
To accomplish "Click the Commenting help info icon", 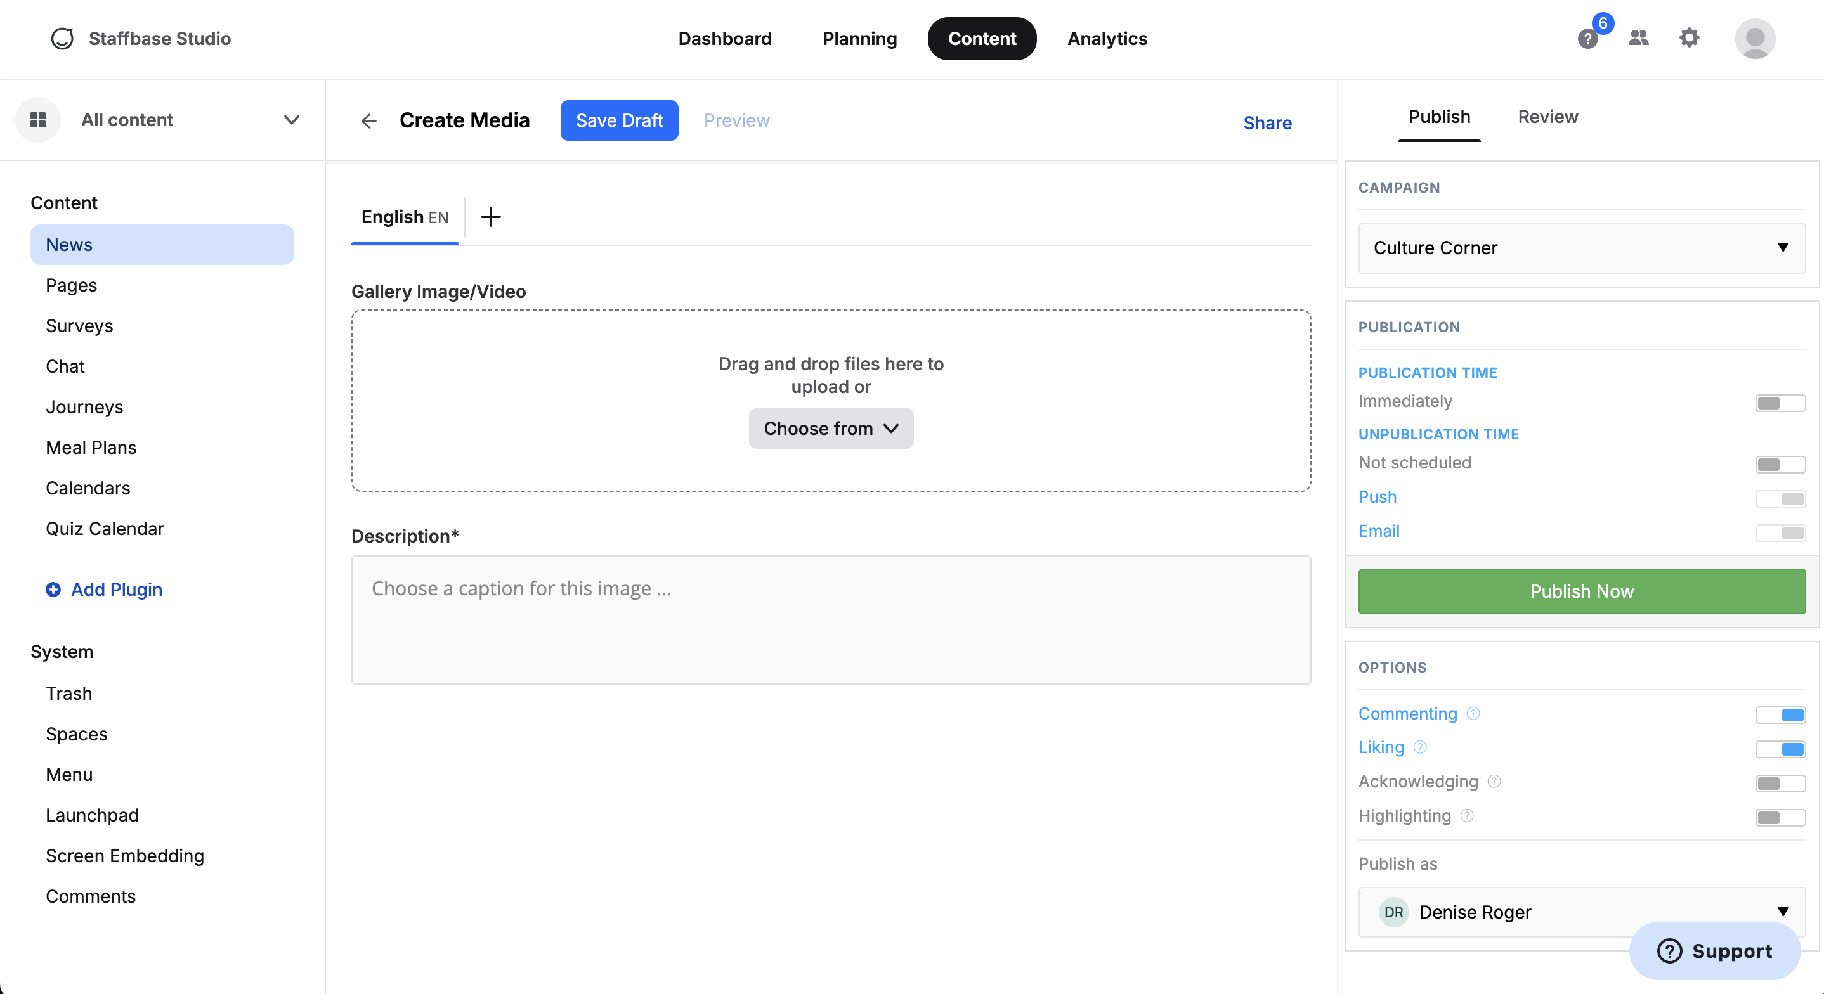I will [x=1473, y=713].
